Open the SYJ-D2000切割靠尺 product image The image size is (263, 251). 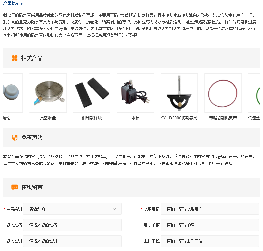coord(179,93)
